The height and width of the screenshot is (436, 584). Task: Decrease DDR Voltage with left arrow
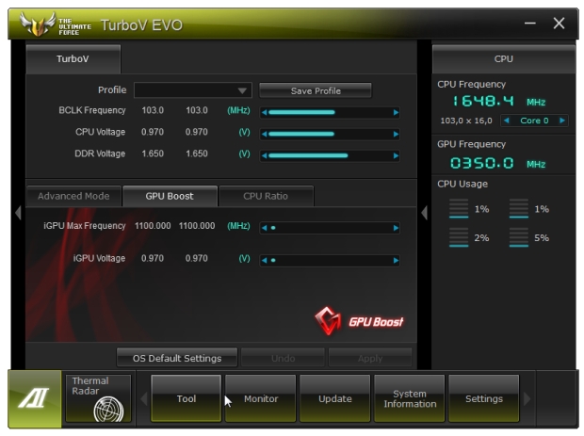click(264, 155)
